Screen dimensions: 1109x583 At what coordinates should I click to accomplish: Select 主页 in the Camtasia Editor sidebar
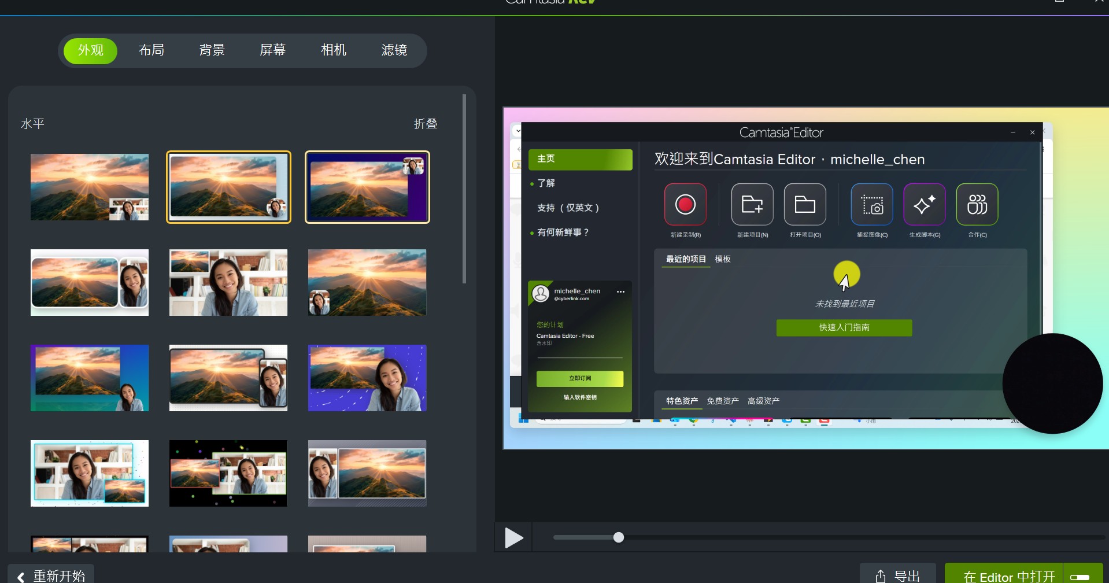[x=580, y=159]
